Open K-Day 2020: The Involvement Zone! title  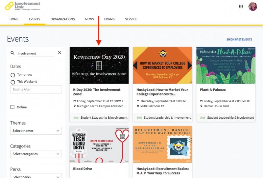[97, 92]
